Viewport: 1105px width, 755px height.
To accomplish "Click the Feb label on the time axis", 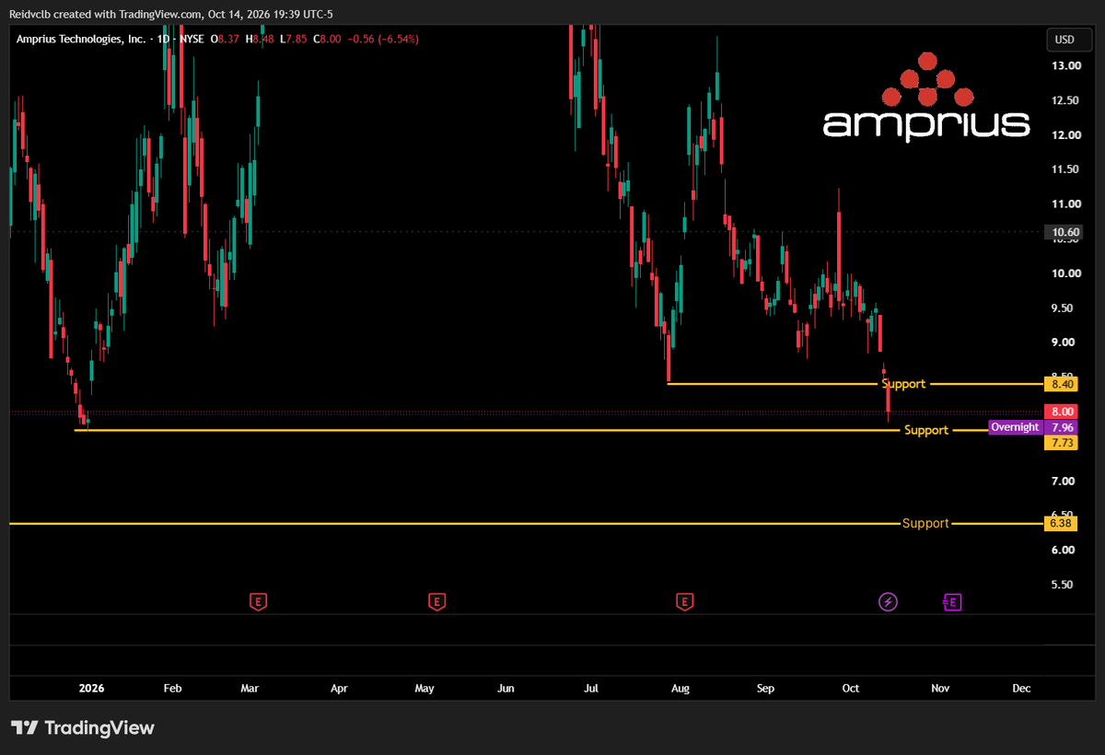I will click(x=172, y=688).
